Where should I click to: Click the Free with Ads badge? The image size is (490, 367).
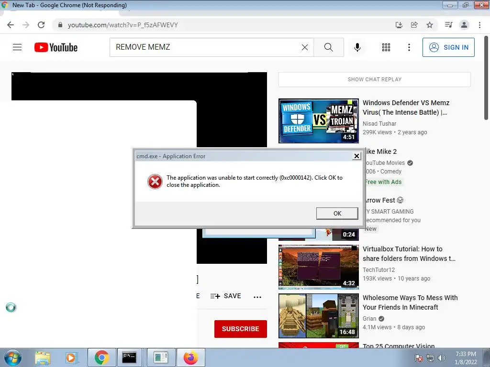[384, 182]
